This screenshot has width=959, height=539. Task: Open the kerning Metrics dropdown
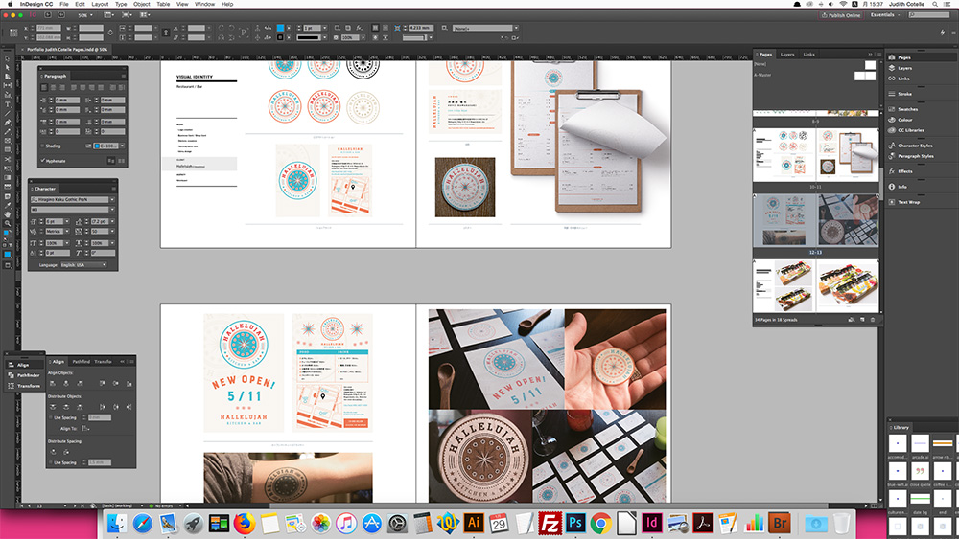[x=67, y=232]
